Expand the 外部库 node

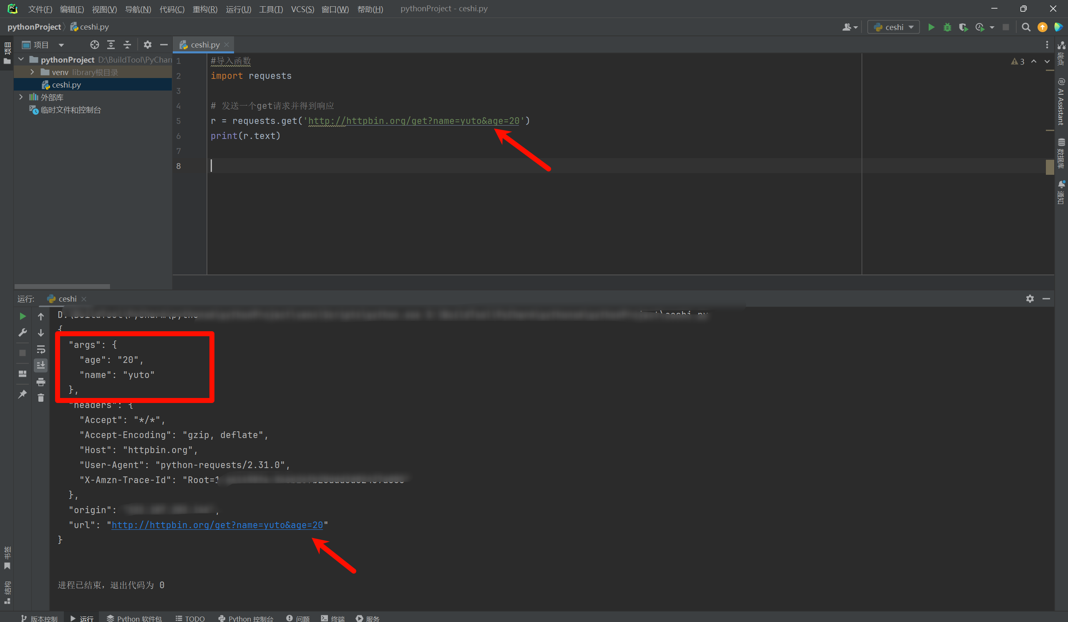click(21, 97)
